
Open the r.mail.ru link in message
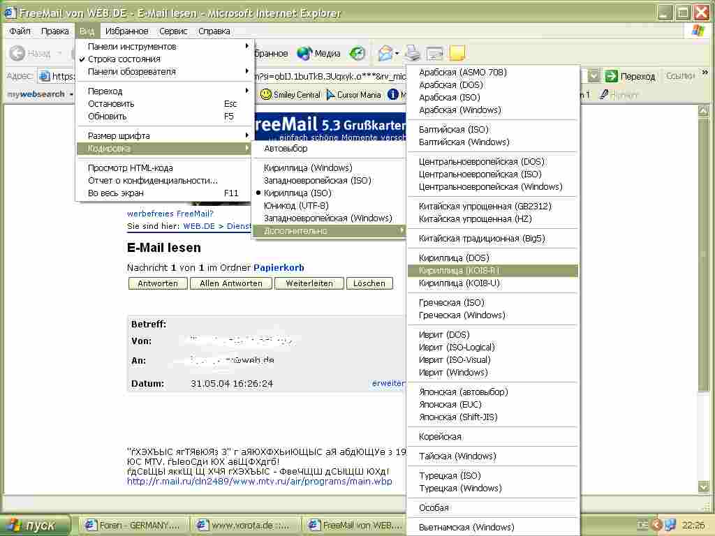(260, 482)
